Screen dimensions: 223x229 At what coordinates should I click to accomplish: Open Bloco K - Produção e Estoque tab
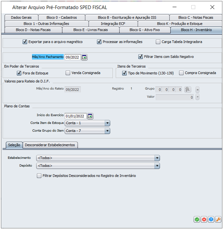(180, 24)
